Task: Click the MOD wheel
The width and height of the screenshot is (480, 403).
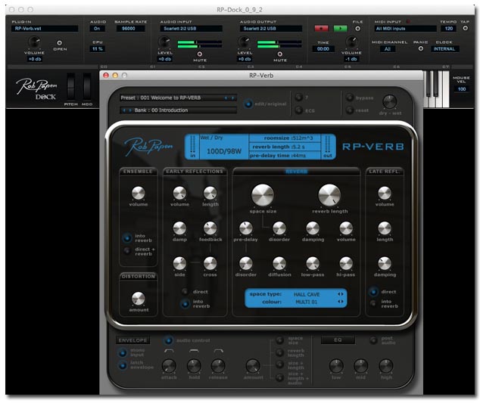Action: tap(87, 86)
